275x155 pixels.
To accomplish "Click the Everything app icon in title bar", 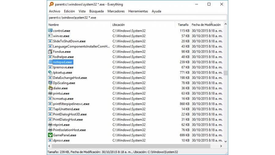I will [x=51, y=4].
